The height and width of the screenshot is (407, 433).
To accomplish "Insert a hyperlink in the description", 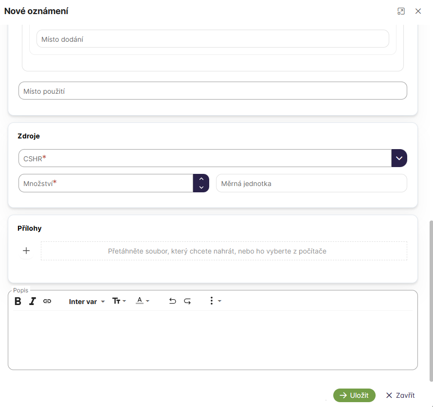I will tap(47, 301).
